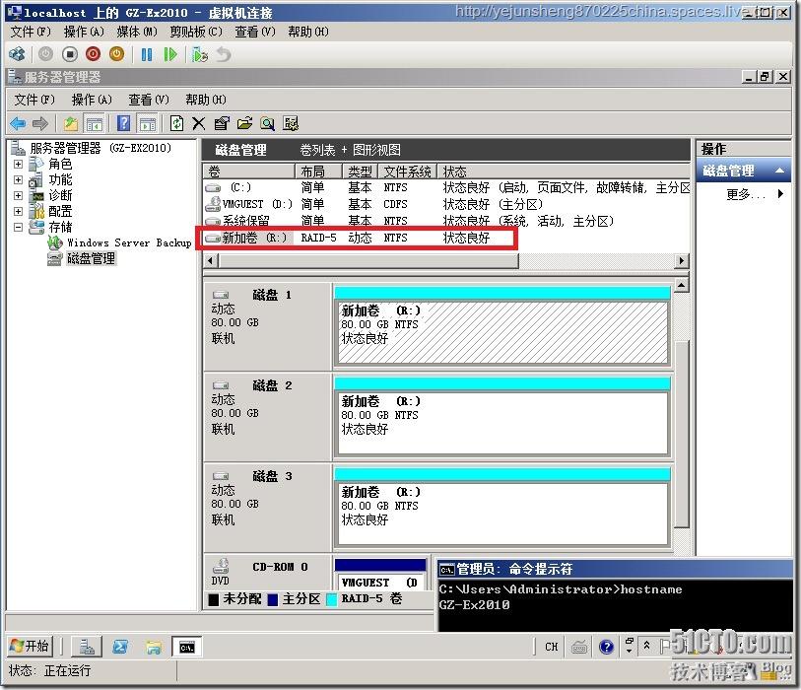The height and width of the screenshot is (690, 801).
Task: Select 服务器管理器 (GZ-EX2010) root node
Action: [100, 148]
